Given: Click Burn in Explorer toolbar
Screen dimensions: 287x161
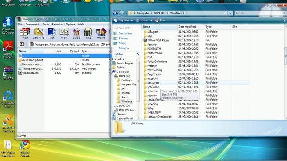Looking at the screenshot, I should click(x=161, y=21).
